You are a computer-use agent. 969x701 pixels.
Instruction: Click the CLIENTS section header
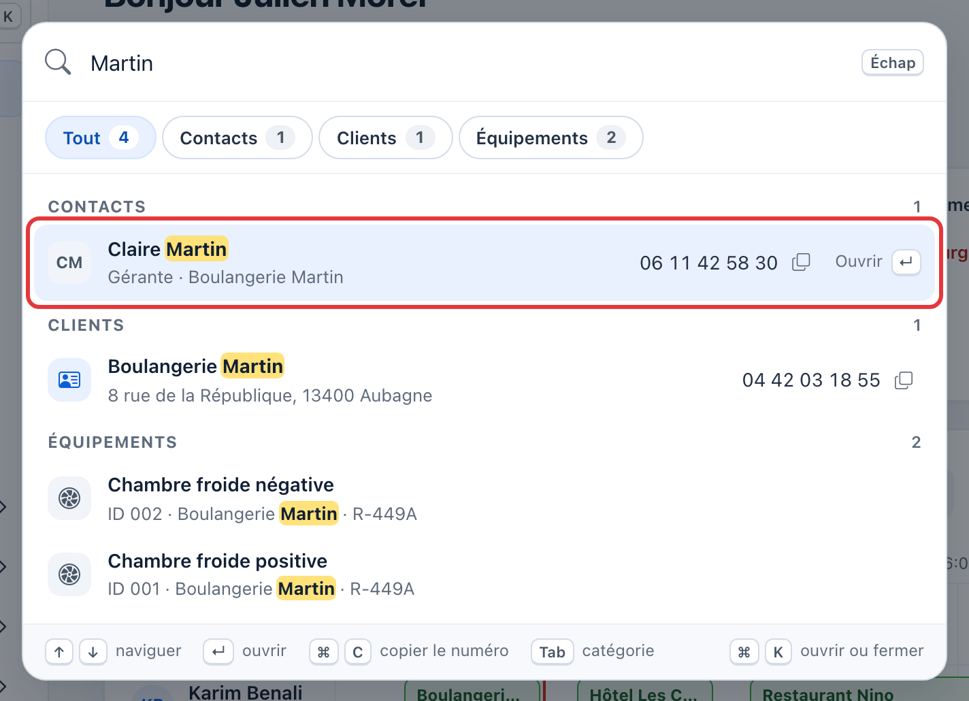[86, 325]
